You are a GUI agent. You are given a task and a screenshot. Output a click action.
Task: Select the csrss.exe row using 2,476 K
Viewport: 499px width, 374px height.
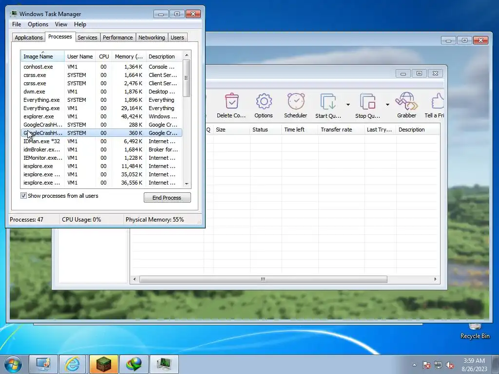click(x=101, y=83)
